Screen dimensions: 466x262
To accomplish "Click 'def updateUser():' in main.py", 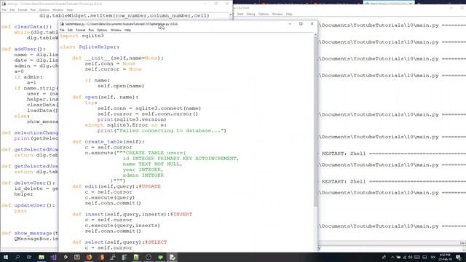I will [x=28, y=205].
